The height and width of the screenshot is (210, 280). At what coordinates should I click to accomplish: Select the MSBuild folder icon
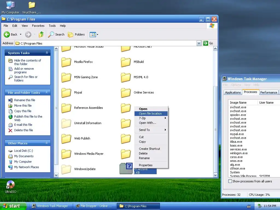pyautogui.click(x=126, y=62)
